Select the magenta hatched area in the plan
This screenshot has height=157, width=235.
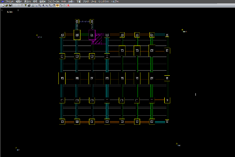coord(98,39)
